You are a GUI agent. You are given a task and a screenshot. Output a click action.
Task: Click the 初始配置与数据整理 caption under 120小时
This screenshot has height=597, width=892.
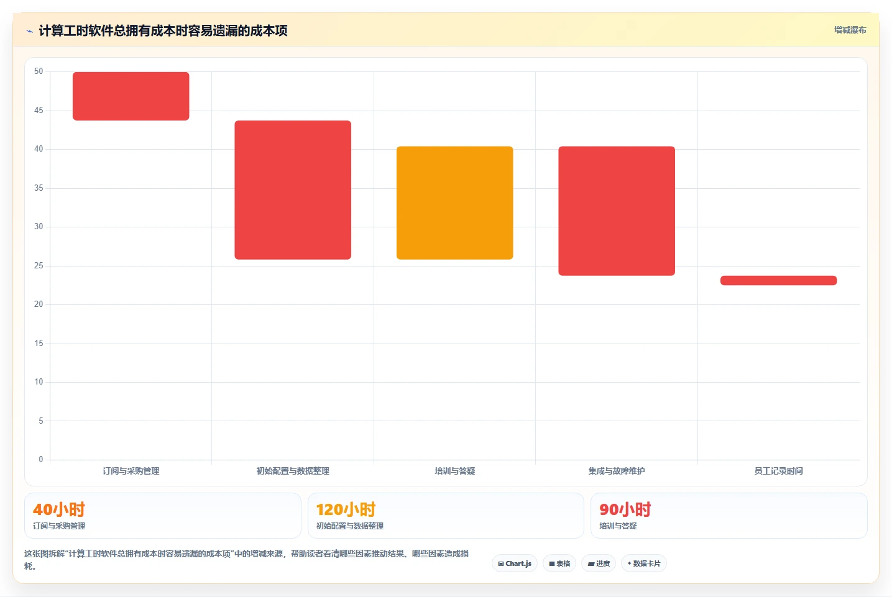coord(350,526)
